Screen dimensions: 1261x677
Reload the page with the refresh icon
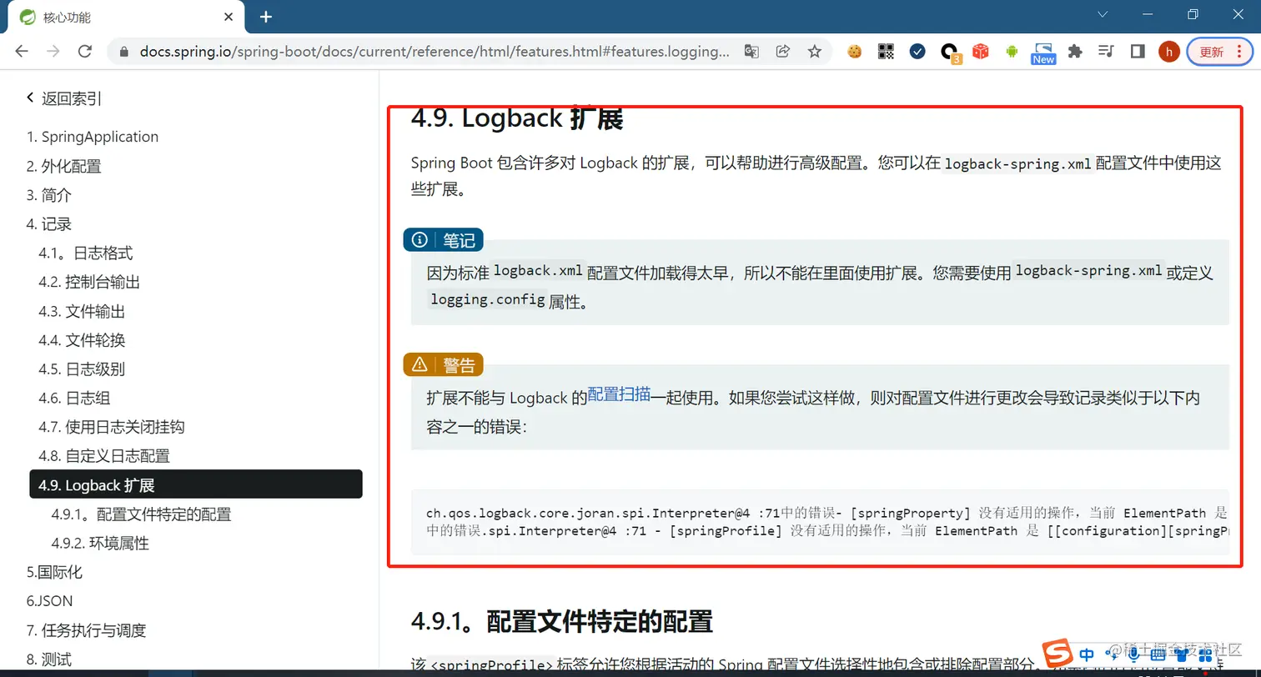(x=84, y=52)
